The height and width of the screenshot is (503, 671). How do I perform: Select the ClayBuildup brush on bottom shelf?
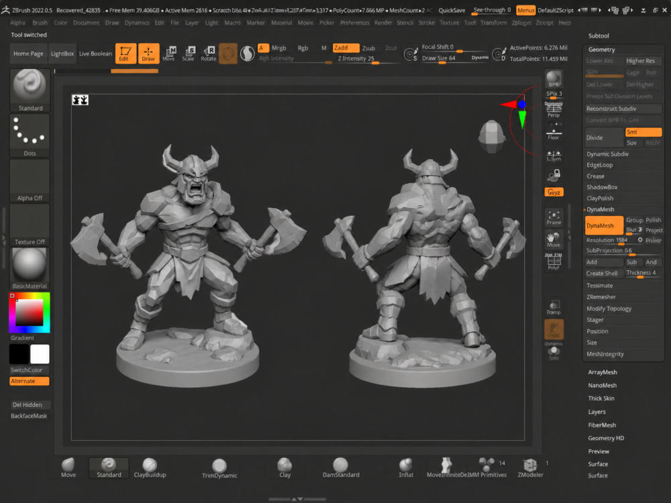[x=150, y=467]
